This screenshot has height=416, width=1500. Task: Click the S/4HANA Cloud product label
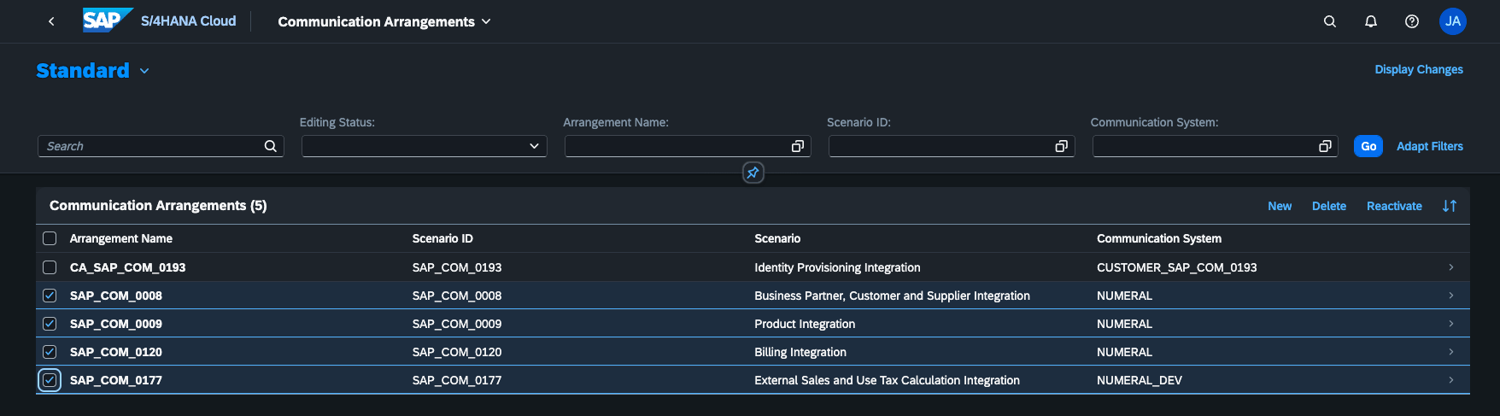coord(189,21)
